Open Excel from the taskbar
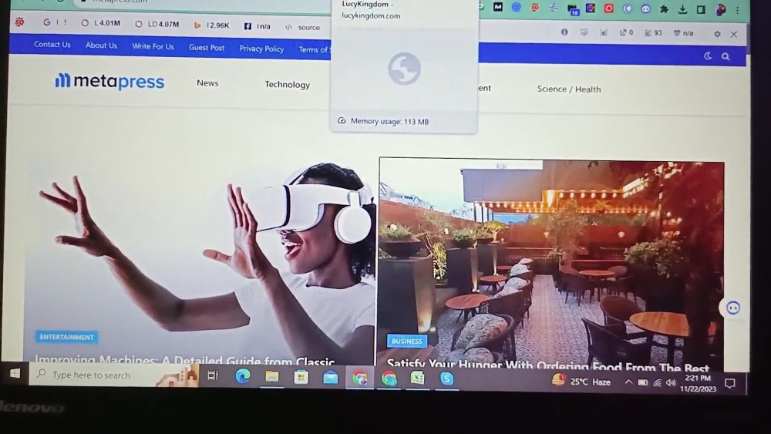This screenshot has width=771, height=434. (417, 378)
